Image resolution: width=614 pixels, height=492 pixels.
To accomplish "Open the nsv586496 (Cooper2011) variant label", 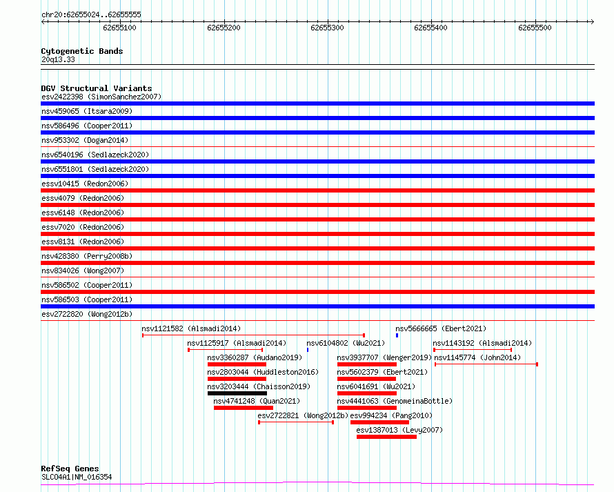I will [x=87, y=126].
